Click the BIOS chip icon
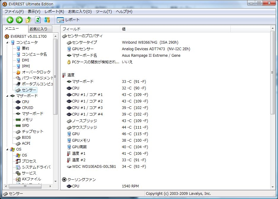This screenshot has height=199, width=278. [18, 138]
